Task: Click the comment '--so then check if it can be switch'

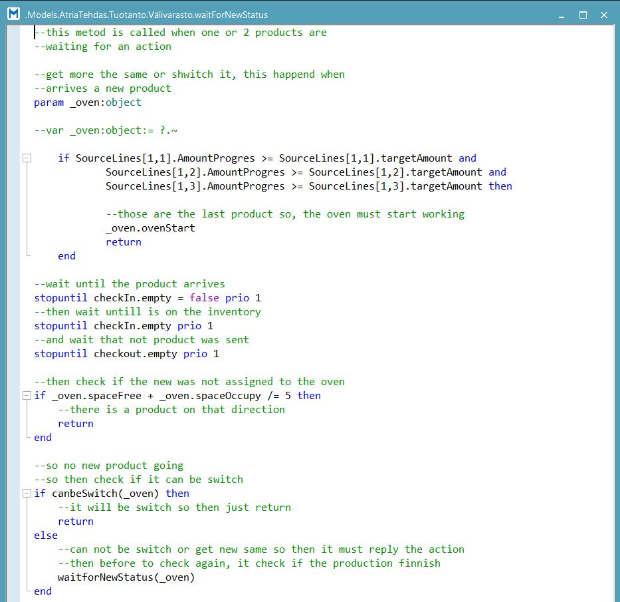Action: click(138, 480)
